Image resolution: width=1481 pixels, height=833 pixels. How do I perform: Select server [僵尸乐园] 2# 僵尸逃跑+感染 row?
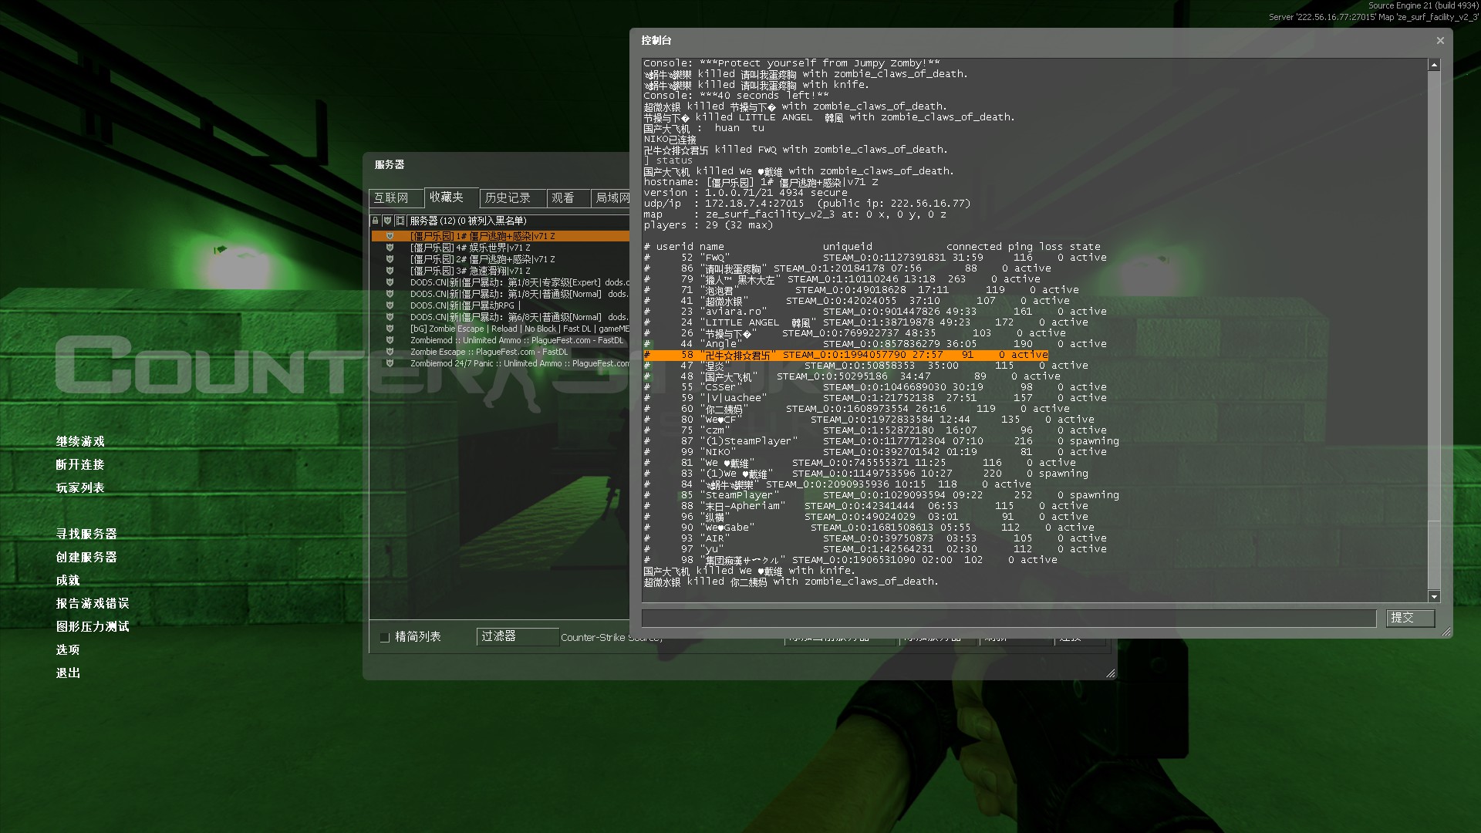[x=500, y=259]
